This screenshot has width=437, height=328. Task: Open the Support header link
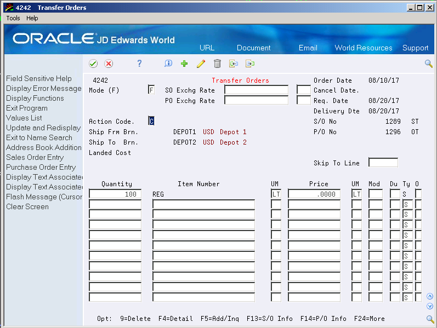click(415, 48)
